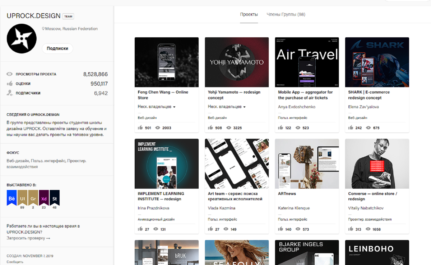Open the ARTnews sculpture cover thumbnail
Viewport: 431px width, 265px height.
click(x=307, y=164)
